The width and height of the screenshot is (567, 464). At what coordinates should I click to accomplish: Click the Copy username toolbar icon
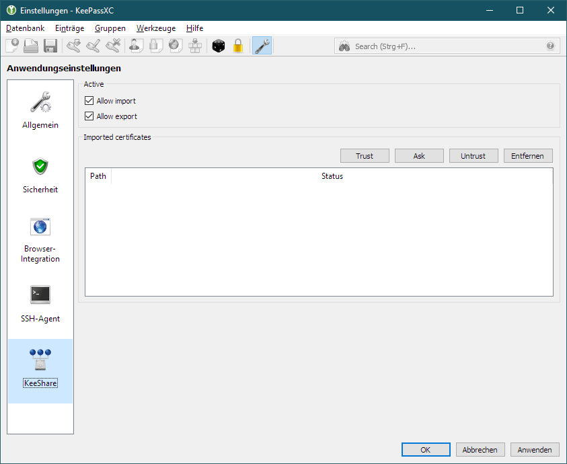click(137, 46)
